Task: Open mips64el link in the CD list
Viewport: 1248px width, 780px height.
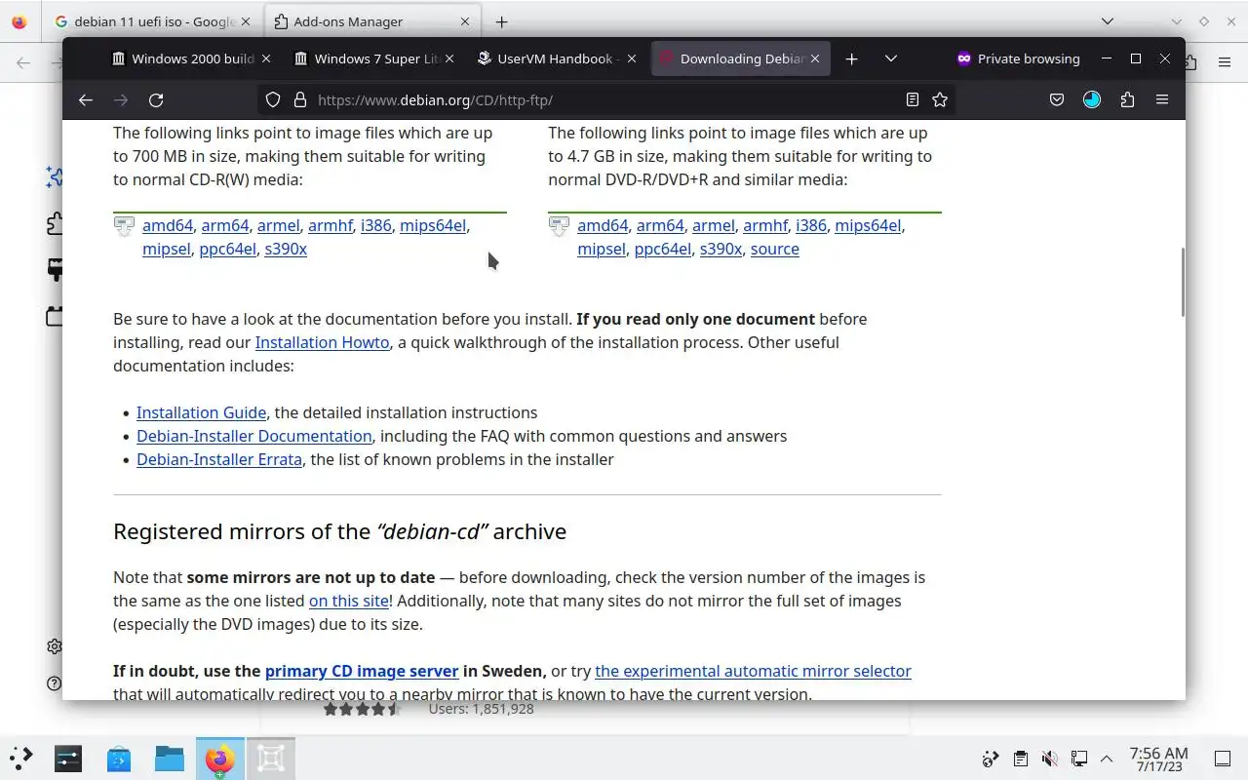Action: coord(433,225)
